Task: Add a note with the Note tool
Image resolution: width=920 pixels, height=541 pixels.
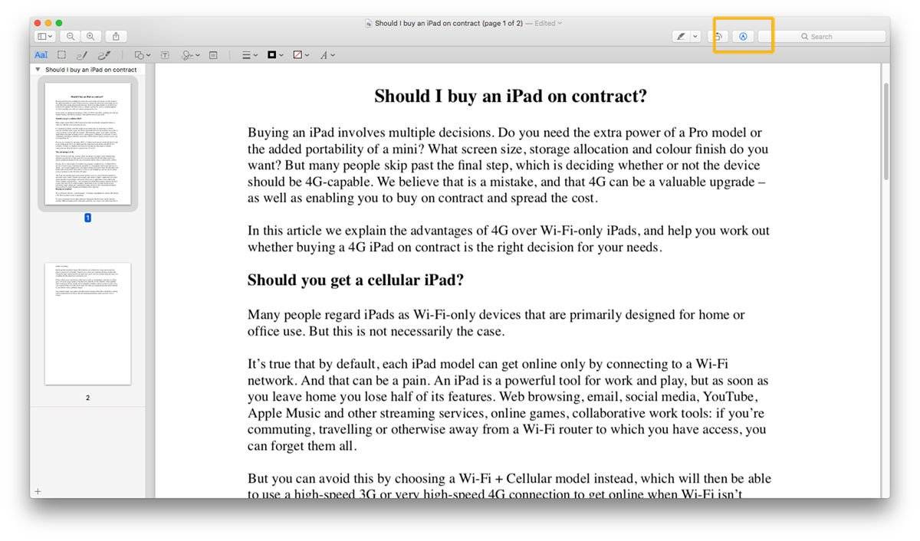Action: [213, 55]
